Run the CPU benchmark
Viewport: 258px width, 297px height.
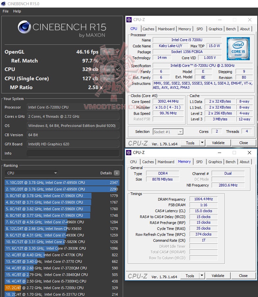107,69
